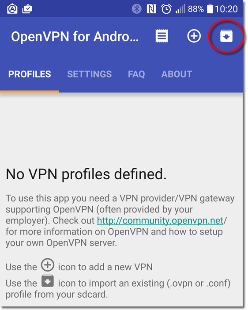This screenshot has height=310, width=248.
Task: Tap the signal strength indicator
Action: [180, 9]
